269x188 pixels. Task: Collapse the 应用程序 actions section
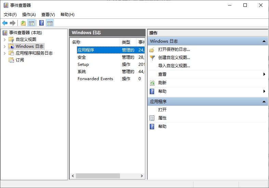(x=264, y=102)
